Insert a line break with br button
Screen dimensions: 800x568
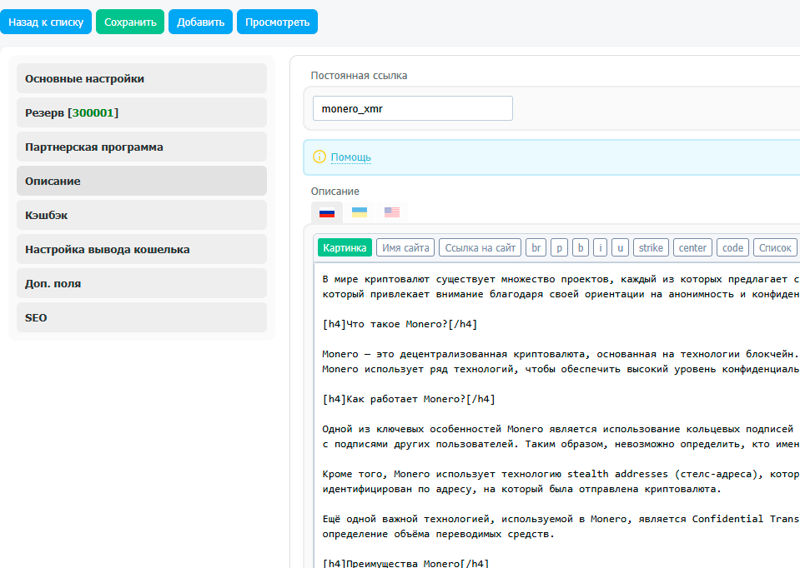point(536,247)
